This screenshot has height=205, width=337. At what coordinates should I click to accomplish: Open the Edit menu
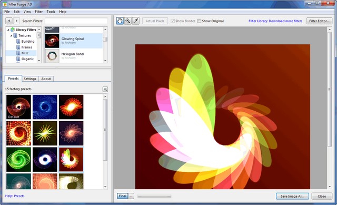tap(16, 12)
